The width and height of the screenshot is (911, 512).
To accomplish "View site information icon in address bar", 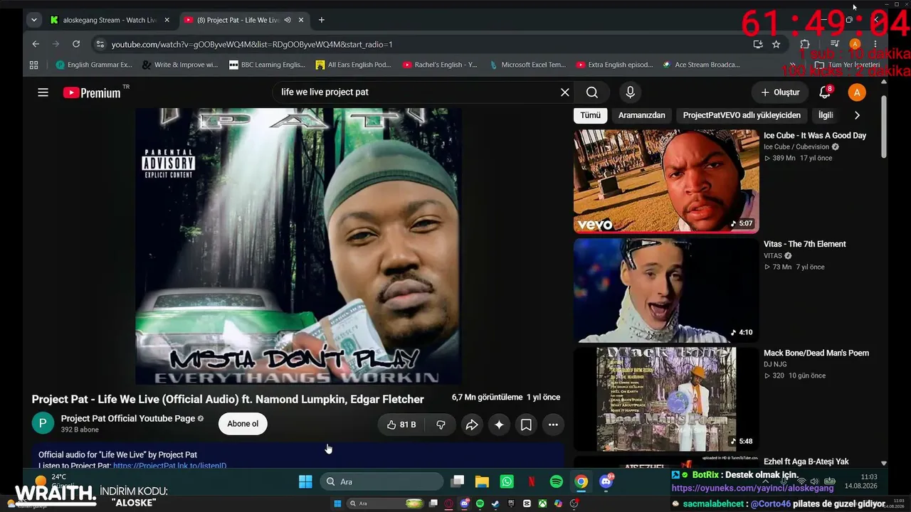I will tap(100, 44).
